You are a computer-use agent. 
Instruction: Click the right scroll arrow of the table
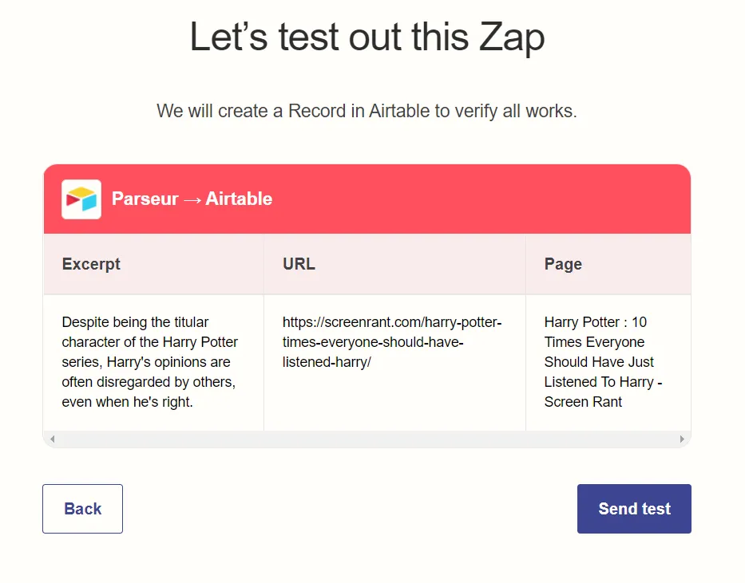click(x=683, y=439)
